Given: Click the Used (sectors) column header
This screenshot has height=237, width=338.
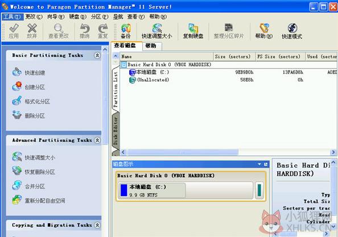Looking at the screenshot, I should tap(321, 56).
